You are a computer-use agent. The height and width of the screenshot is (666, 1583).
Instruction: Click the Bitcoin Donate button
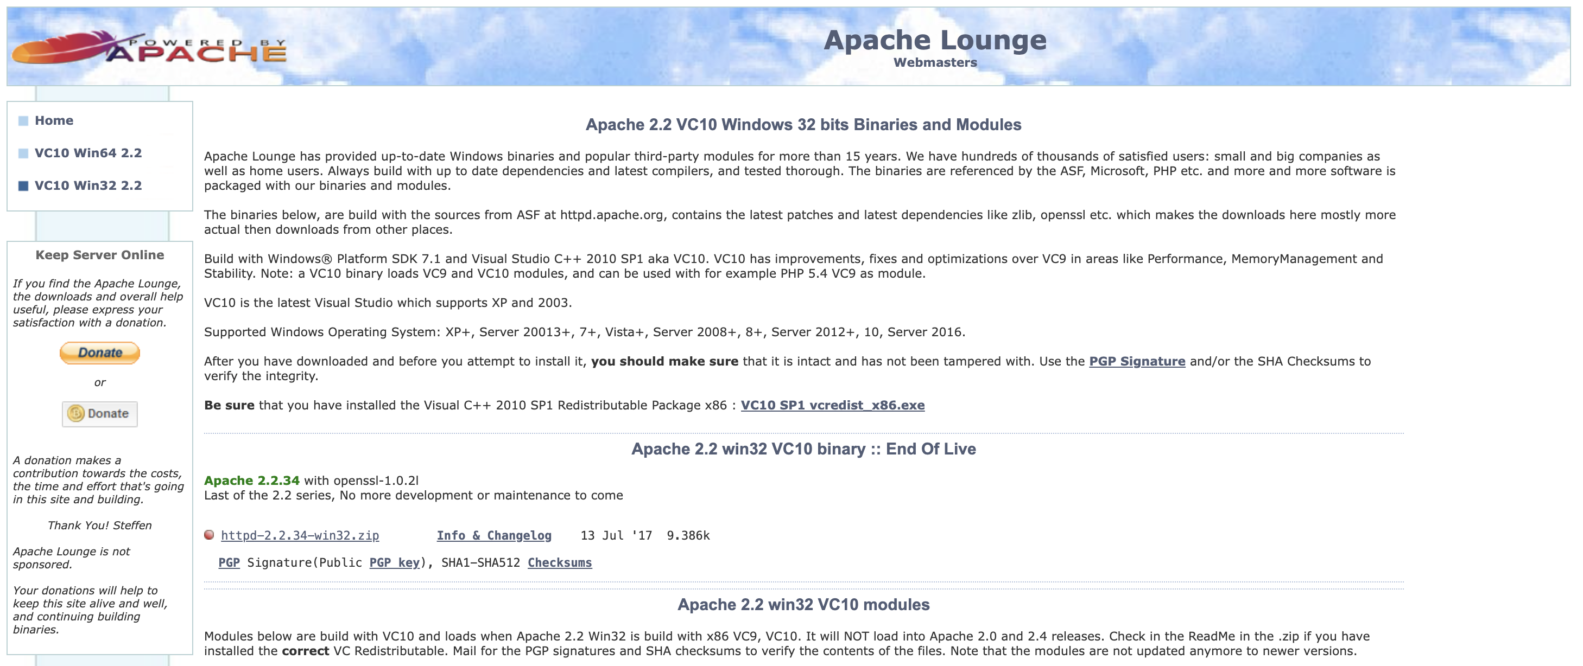point(99,414)
